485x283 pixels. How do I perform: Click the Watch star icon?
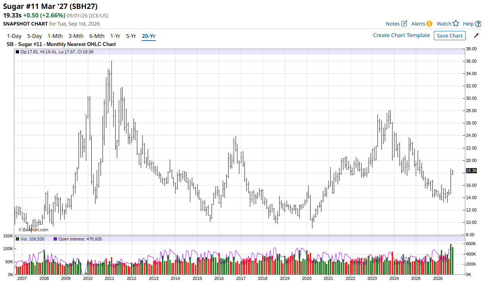(x=456, y=24)
